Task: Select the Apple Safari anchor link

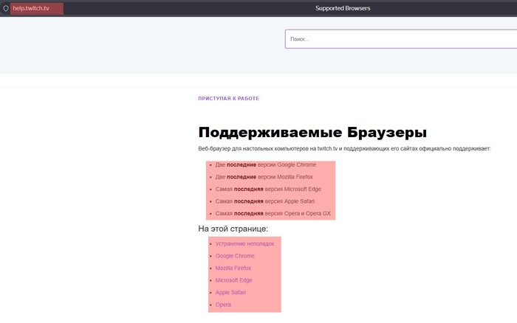Action: [230, 293]
